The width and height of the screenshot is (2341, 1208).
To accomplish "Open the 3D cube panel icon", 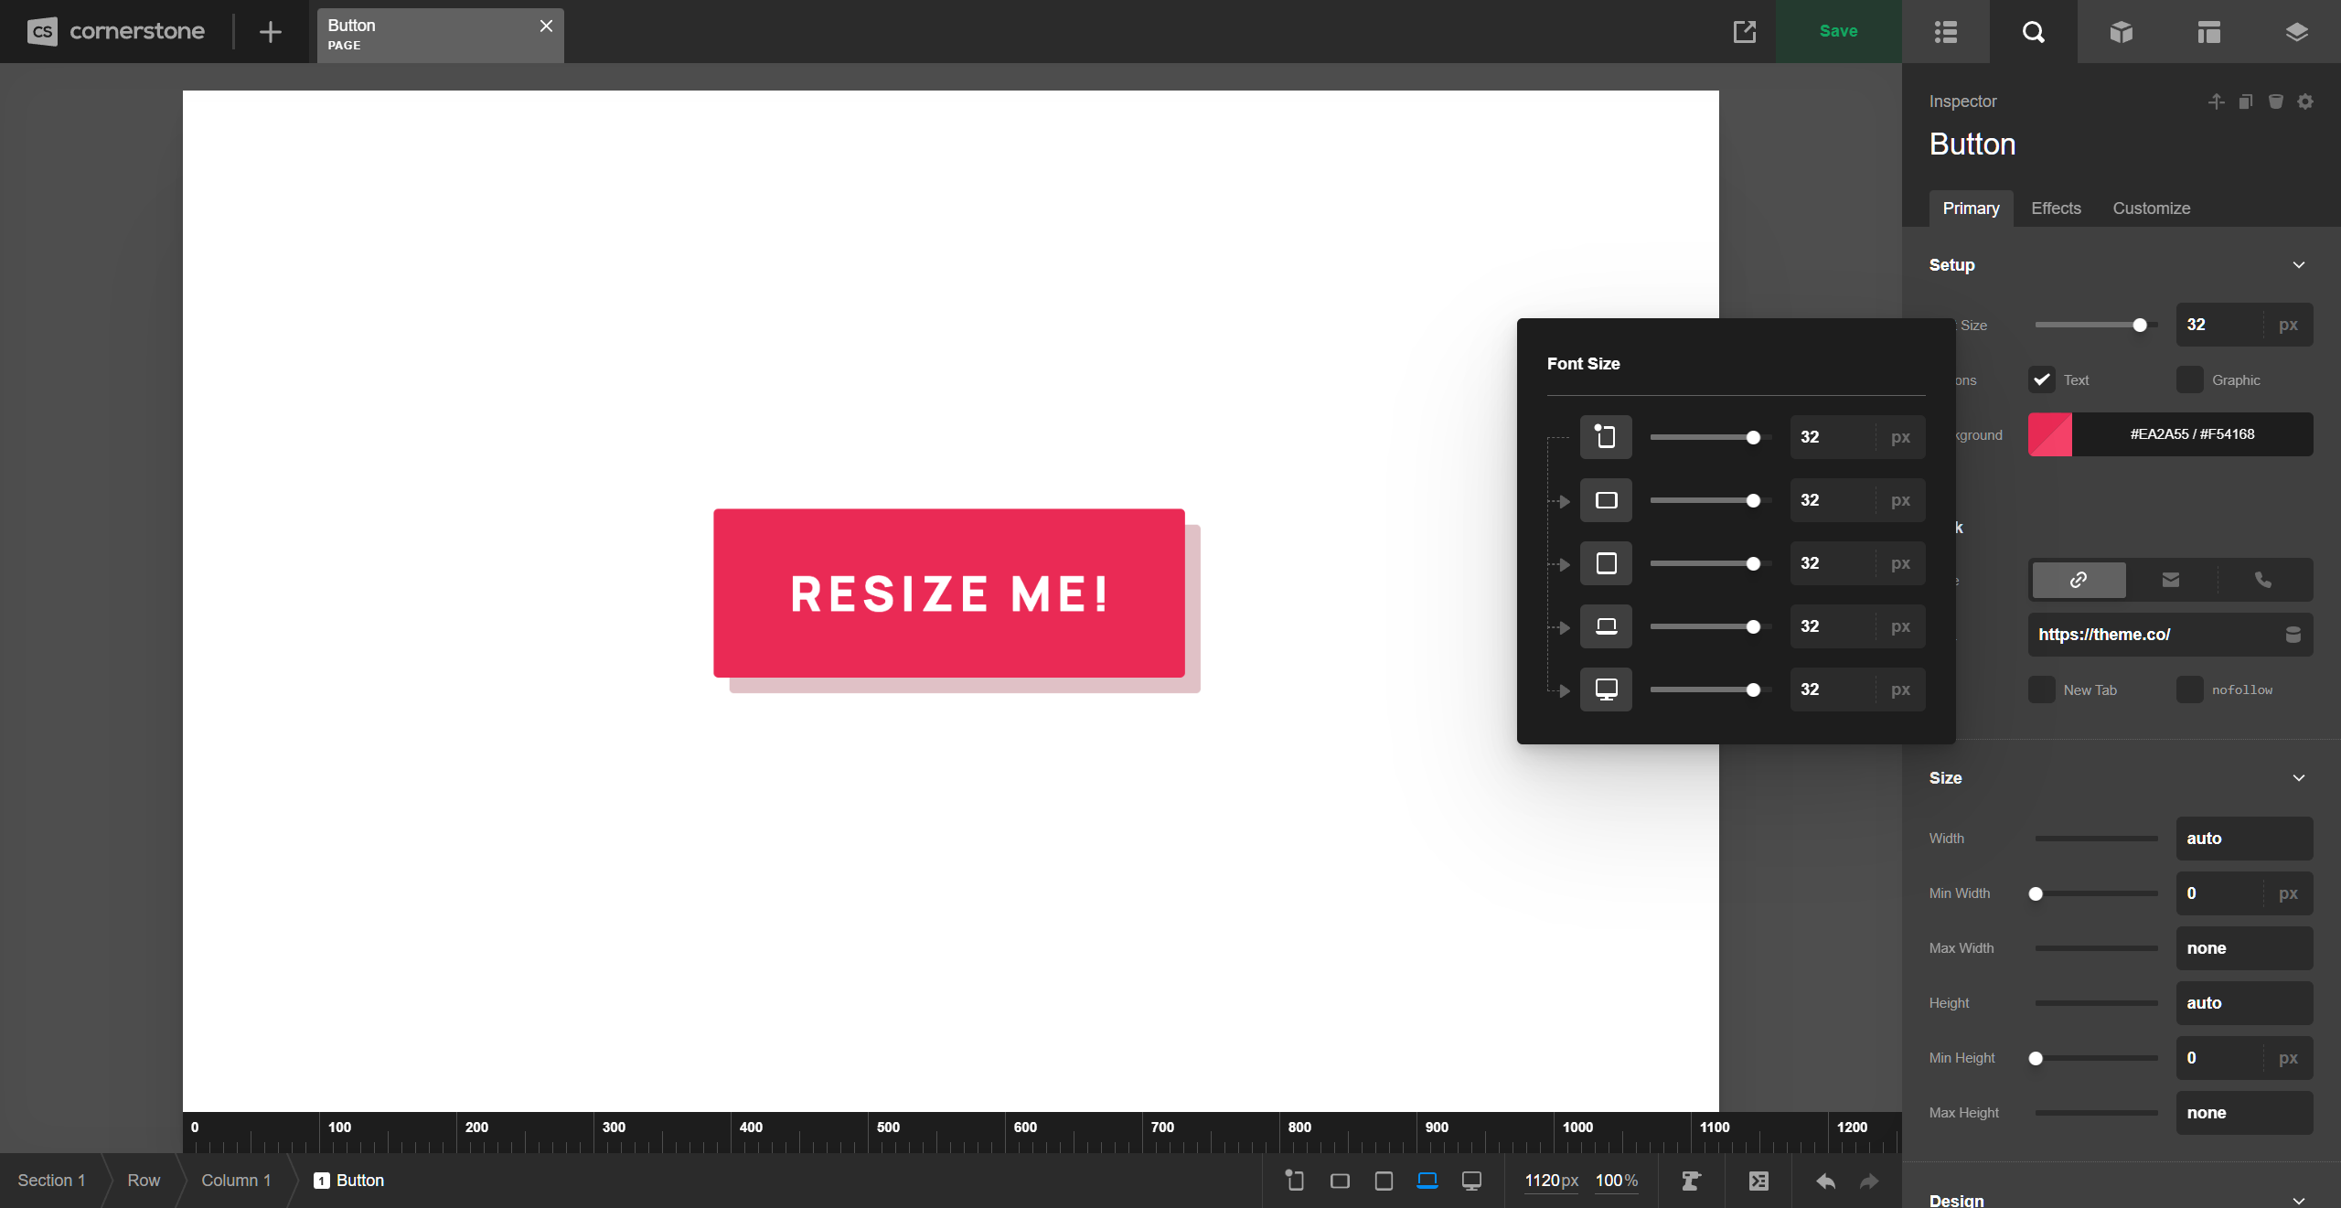I will click(2122, 32).
